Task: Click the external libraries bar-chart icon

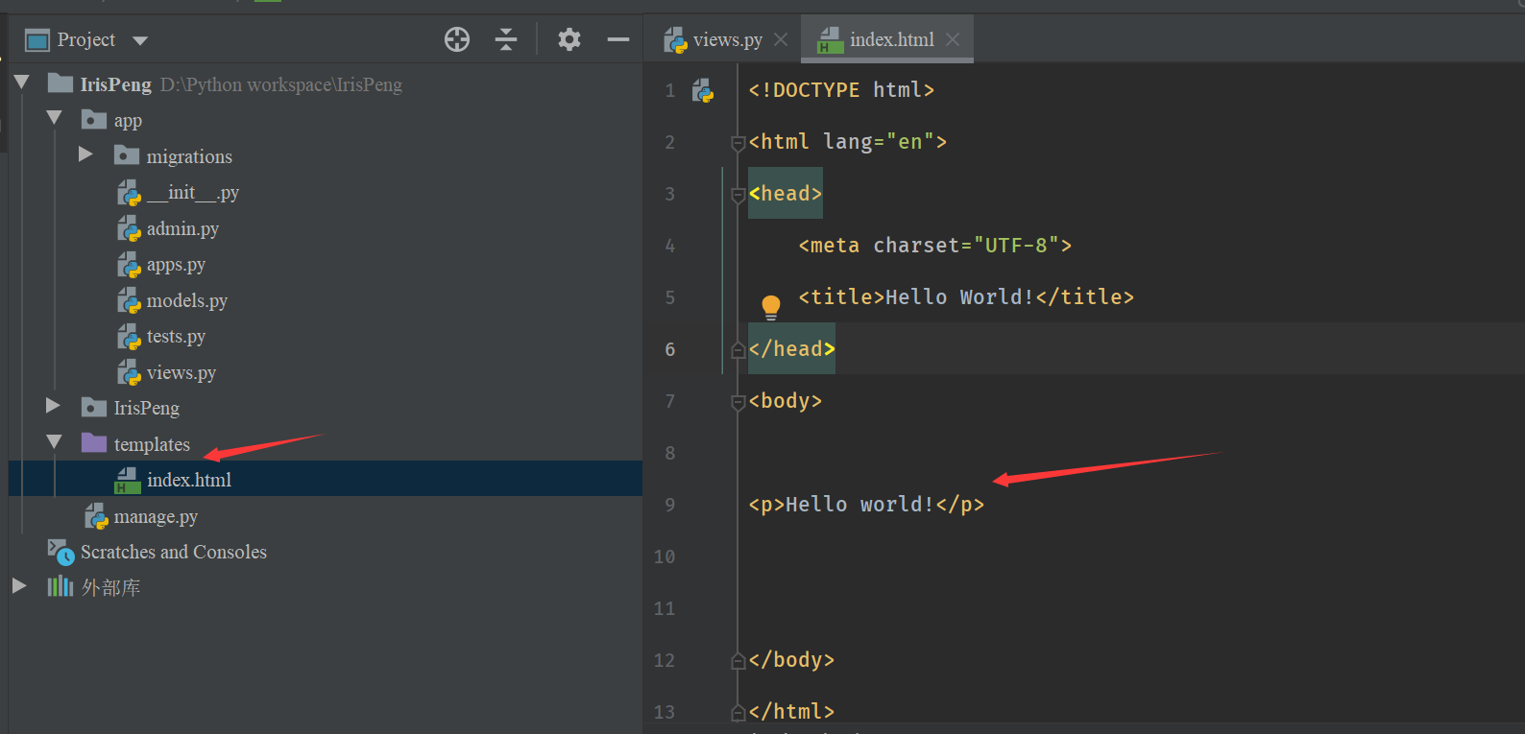Action: pyautogui.click(x=61, y=586)
